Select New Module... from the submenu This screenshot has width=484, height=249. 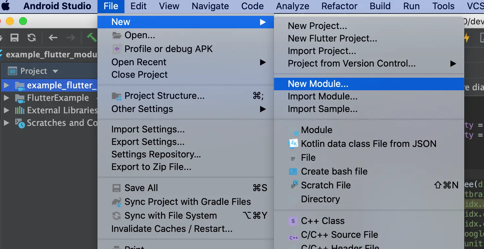pyautogui.click(x=318, y=84)
